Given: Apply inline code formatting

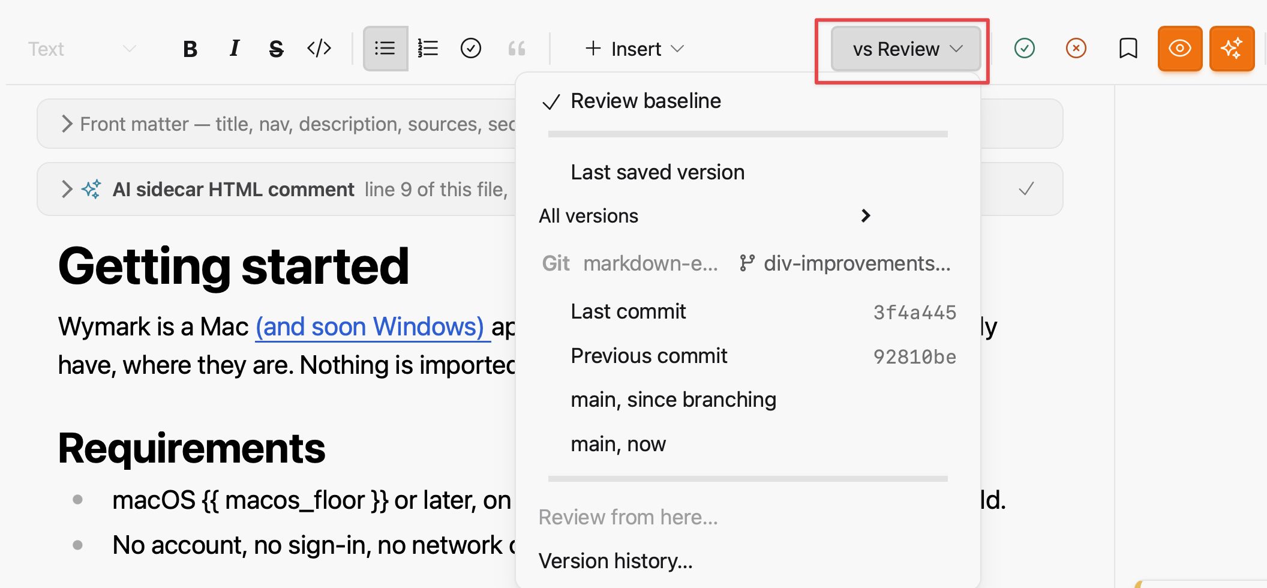Looking at the screenshot, I should (319, 48).
